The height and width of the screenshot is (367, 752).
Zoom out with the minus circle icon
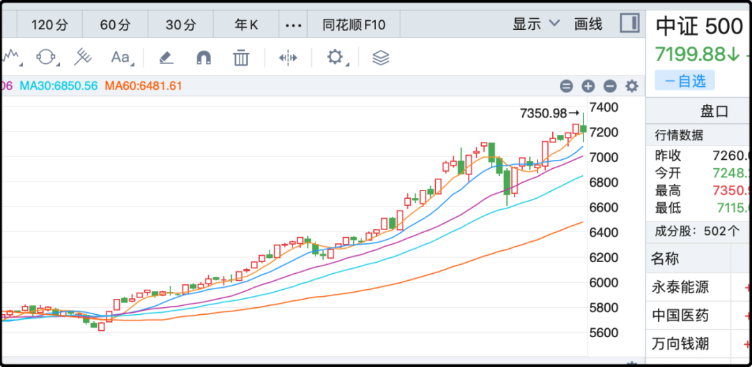coord(609,86)
